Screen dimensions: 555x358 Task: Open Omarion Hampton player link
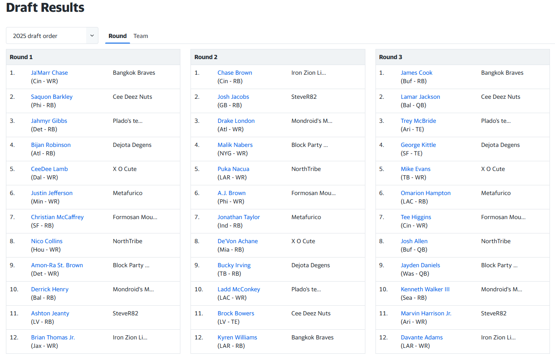coord(426,193)
